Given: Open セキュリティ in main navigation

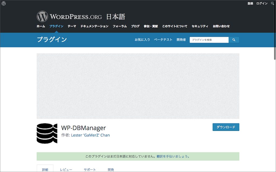Looking at the screenshot, I should pos(200,26).
